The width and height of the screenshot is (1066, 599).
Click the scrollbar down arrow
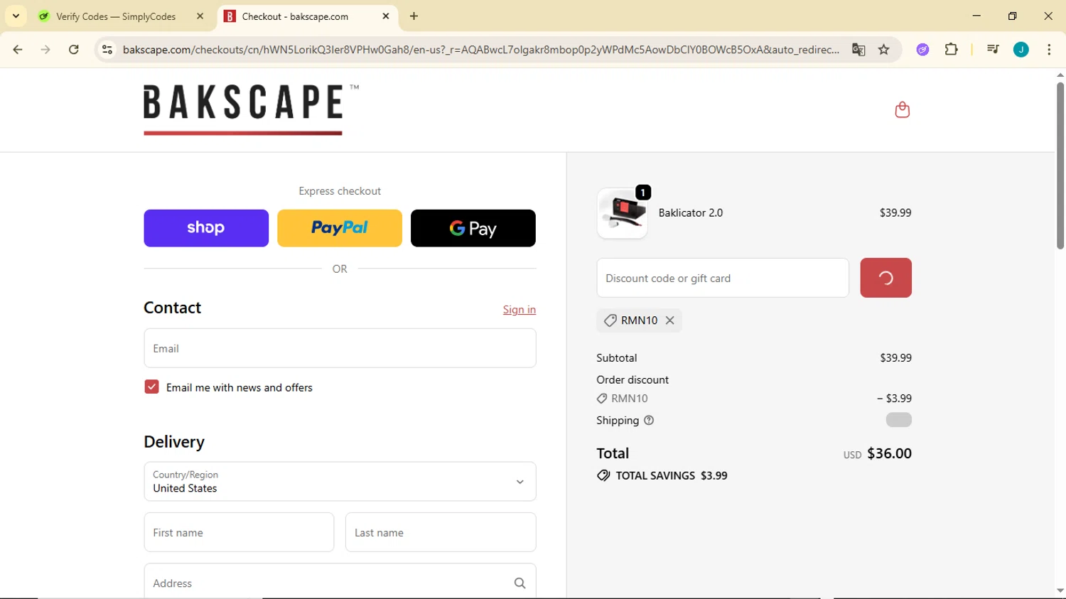tap(1060, 590)
